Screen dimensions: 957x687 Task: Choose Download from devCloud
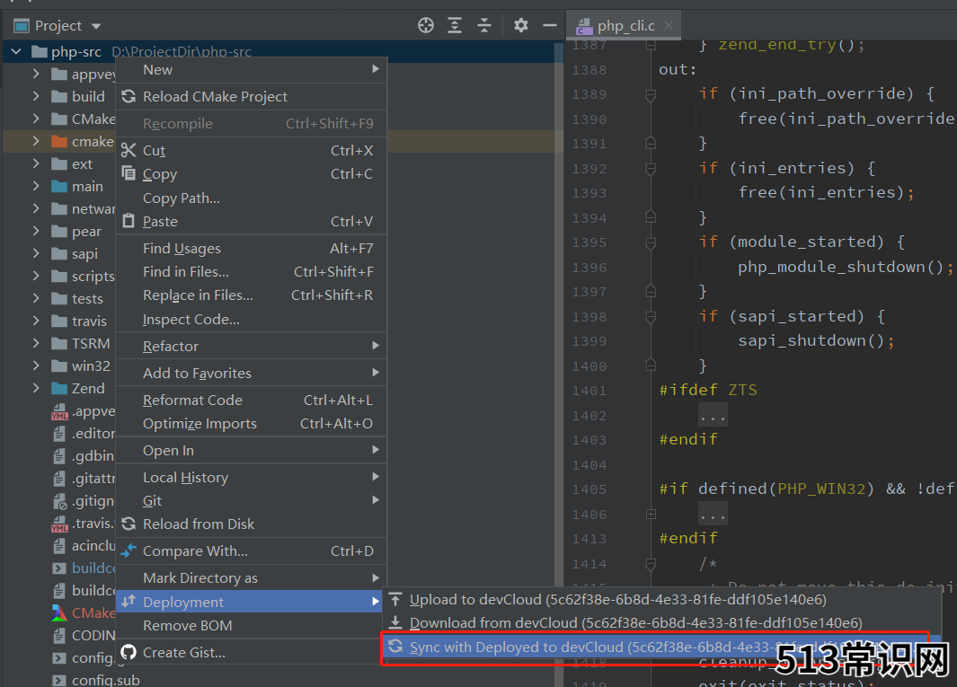coord(661,623)
